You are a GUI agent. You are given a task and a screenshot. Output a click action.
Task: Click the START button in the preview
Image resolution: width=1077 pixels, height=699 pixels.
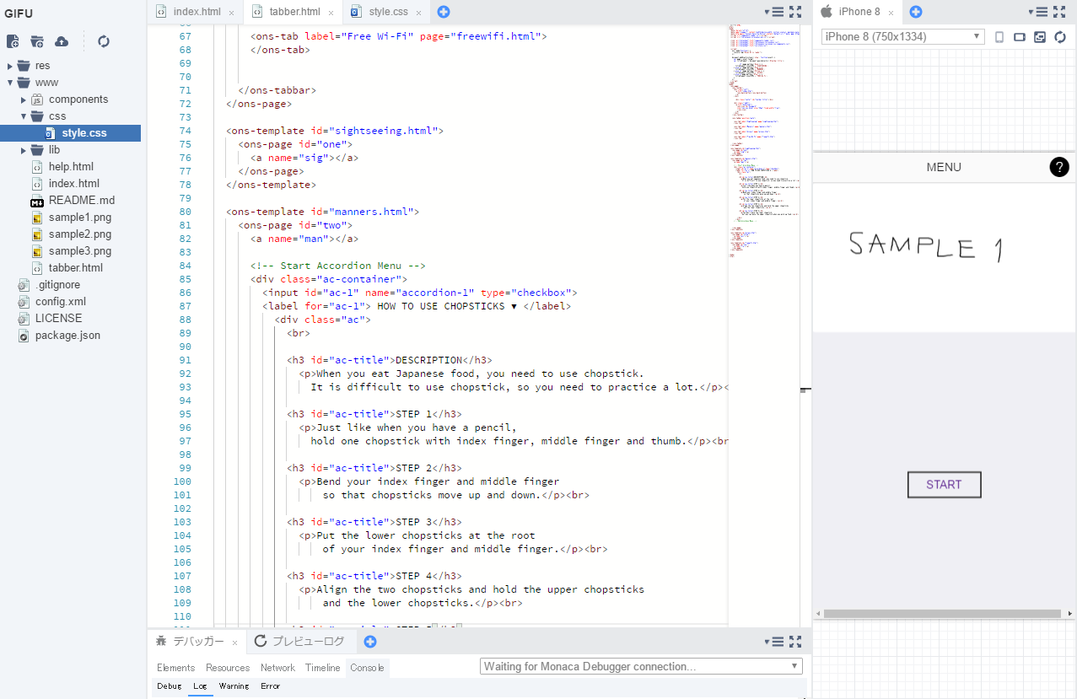point(944,485)
